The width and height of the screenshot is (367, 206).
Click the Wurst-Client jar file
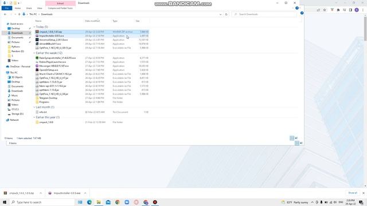tap(92, 74)
